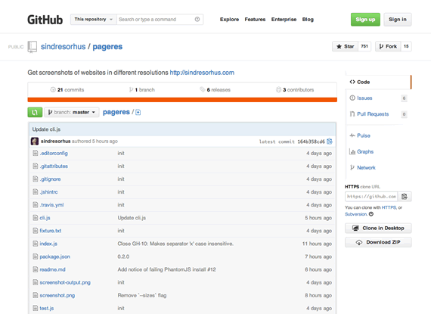The width and height of the screenshot is (431, 314).
Task: Click the new file plus icon
Action: [138, 112]
